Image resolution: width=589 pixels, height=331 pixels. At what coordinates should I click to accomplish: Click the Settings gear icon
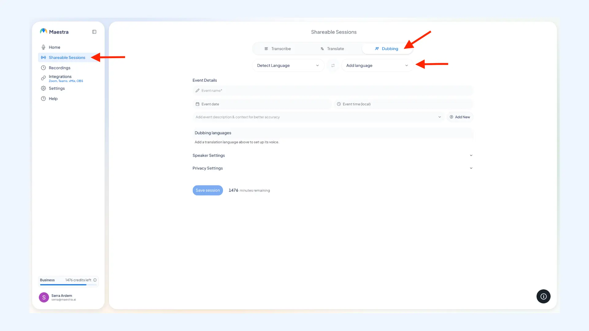pyautogui.click(x=43, y=88)
